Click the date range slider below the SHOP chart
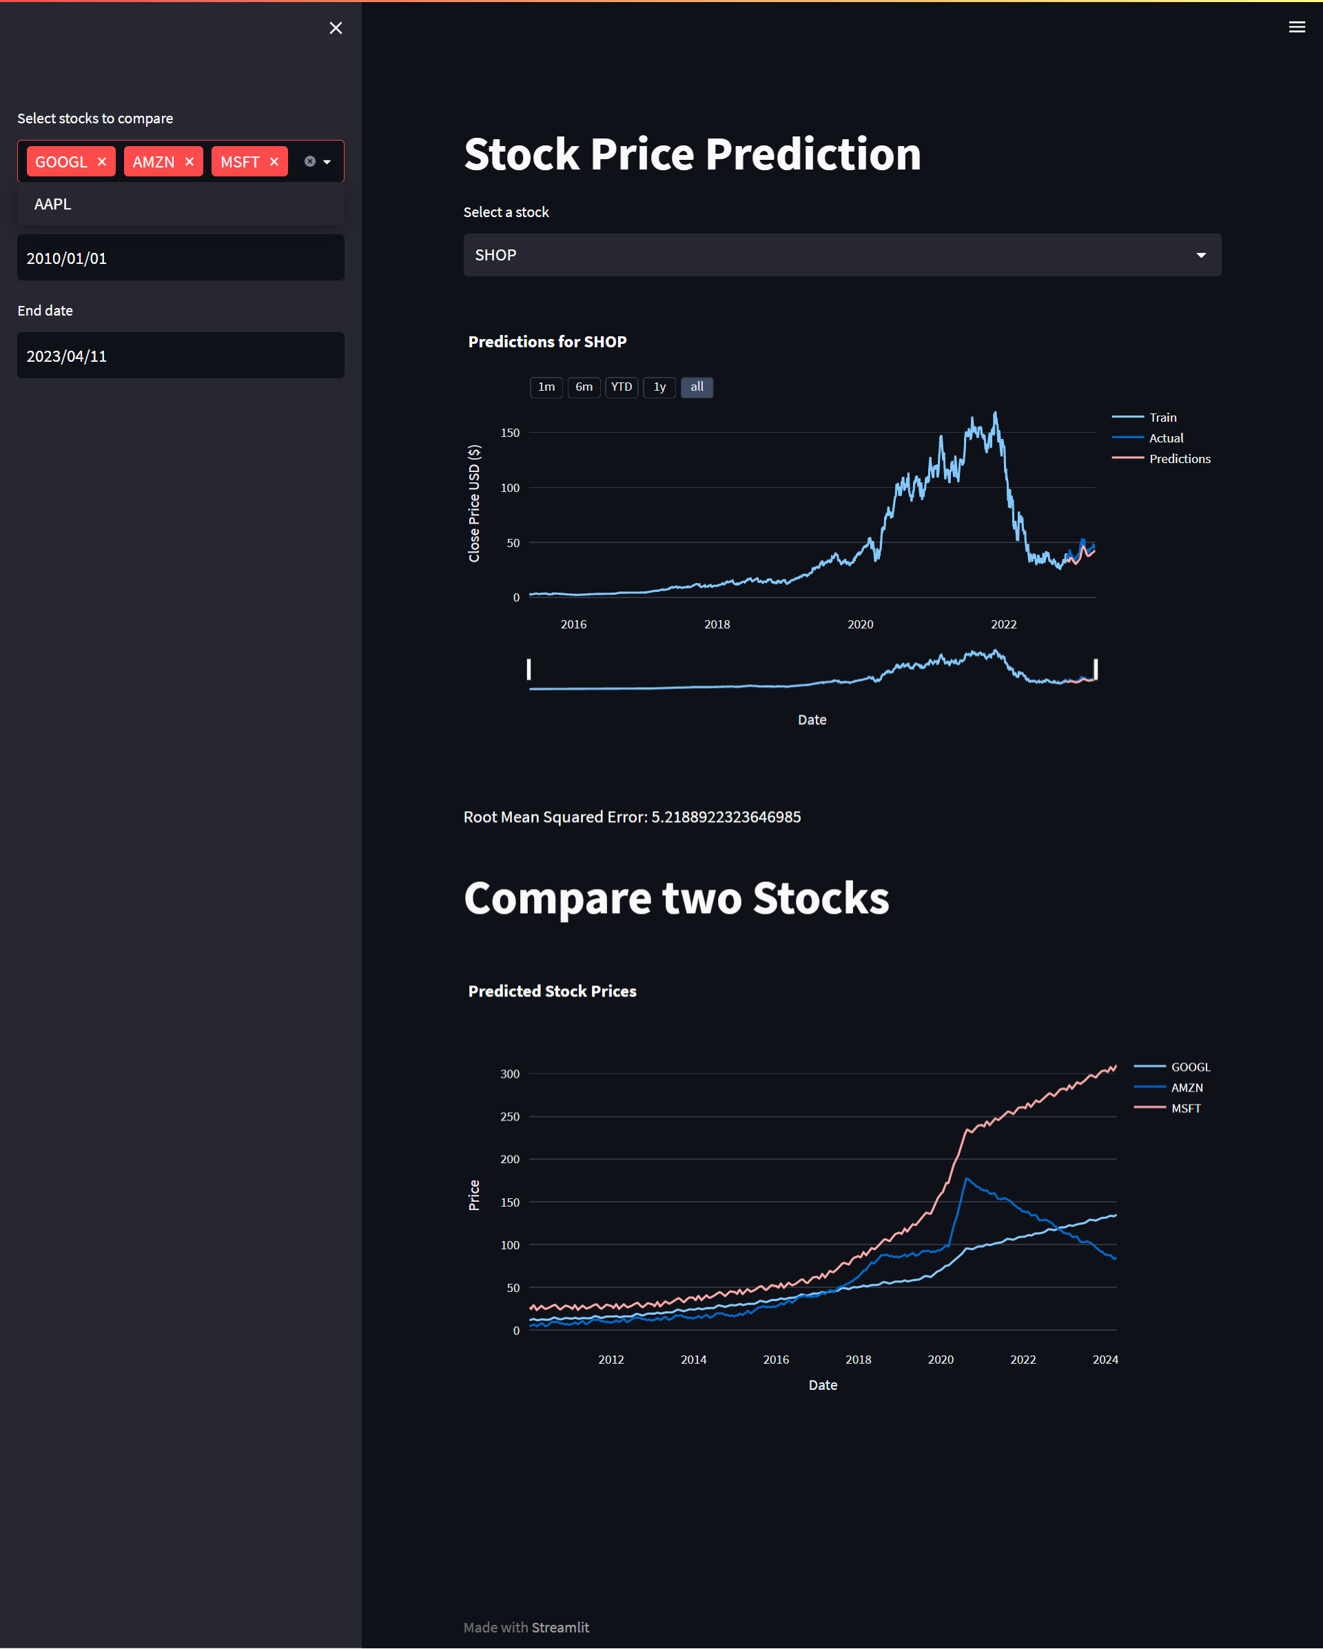 coord(812,670)
